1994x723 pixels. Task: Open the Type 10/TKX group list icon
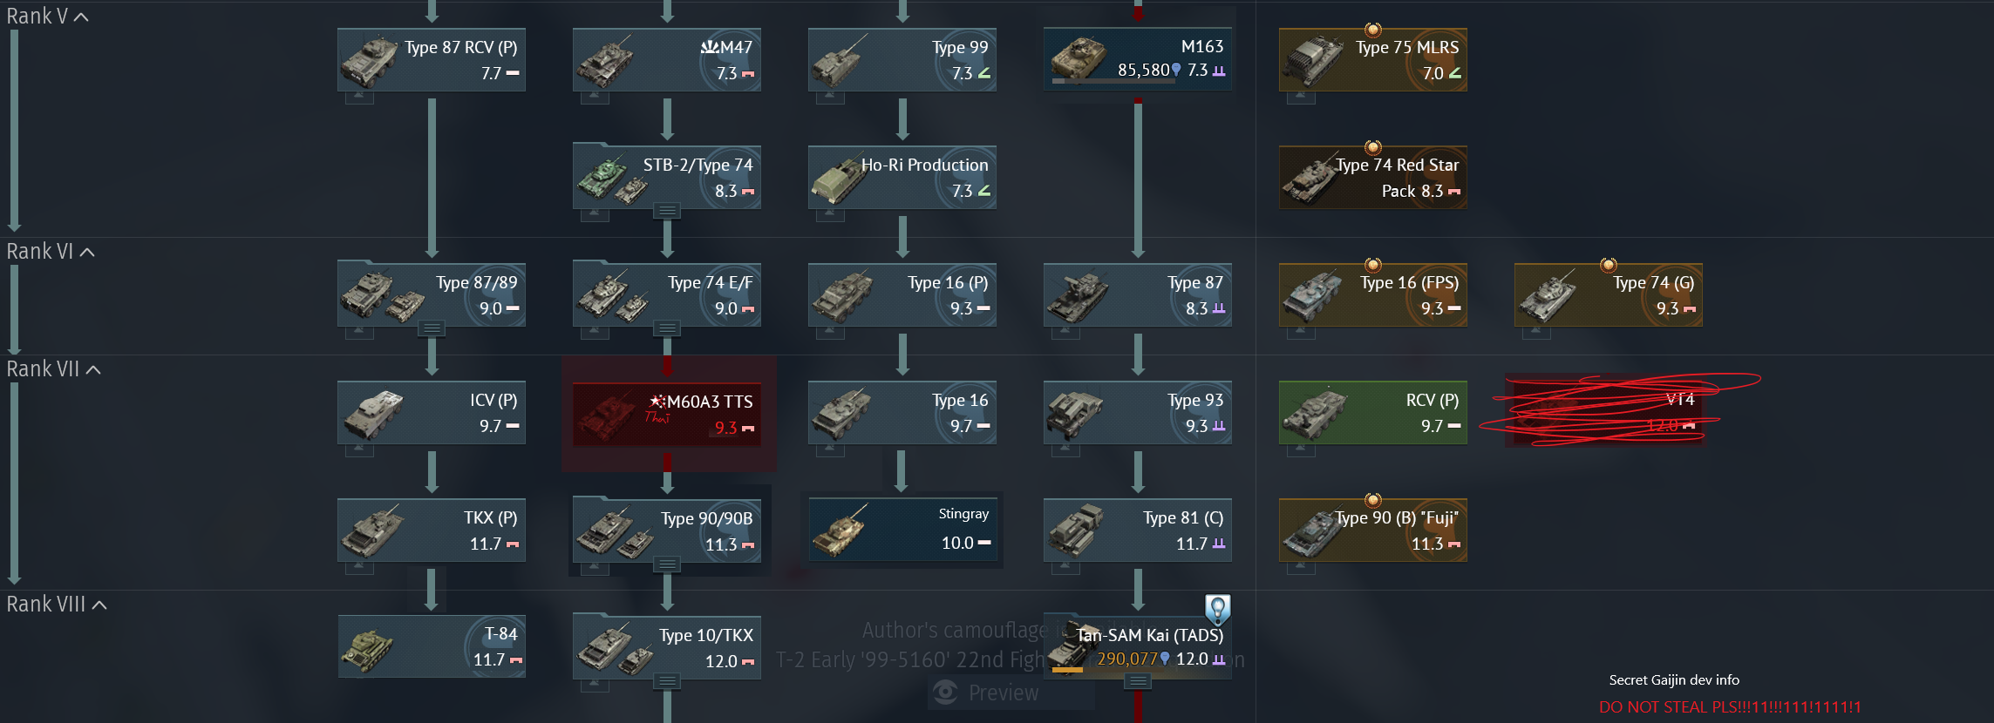point(667,681)
